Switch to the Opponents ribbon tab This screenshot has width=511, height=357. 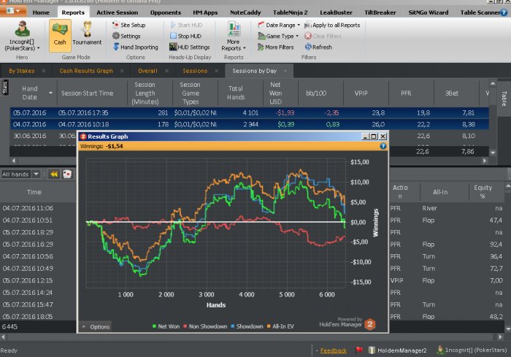165,12
